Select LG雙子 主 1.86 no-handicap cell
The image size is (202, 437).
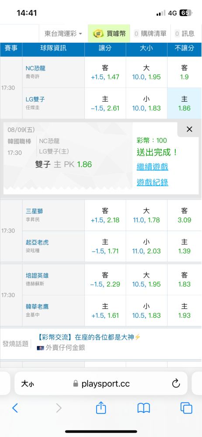tap(184, 104)
